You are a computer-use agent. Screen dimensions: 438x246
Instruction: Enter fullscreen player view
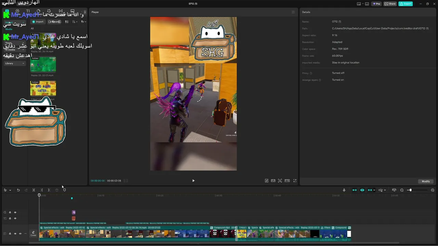pos(295,181)
